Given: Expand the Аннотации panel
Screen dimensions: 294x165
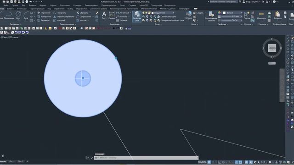Looking at the screenshot, I should coord(115,24).
